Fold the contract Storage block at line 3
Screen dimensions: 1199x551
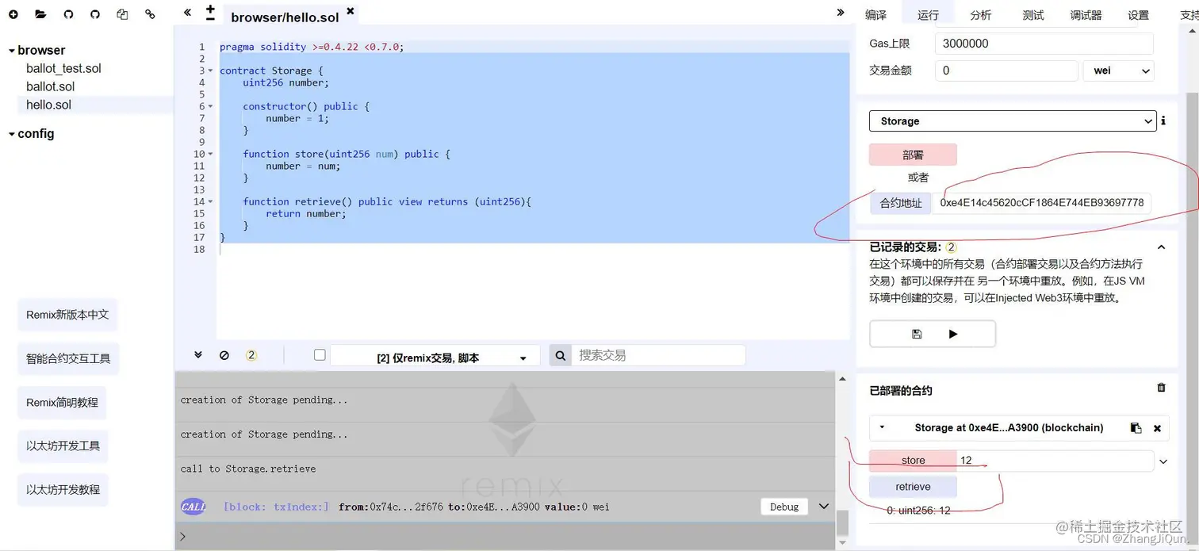pyautogui.click(x=211, y=71)
